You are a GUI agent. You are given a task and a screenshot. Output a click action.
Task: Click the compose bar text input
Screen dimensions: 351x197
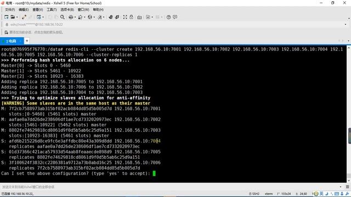170,187
